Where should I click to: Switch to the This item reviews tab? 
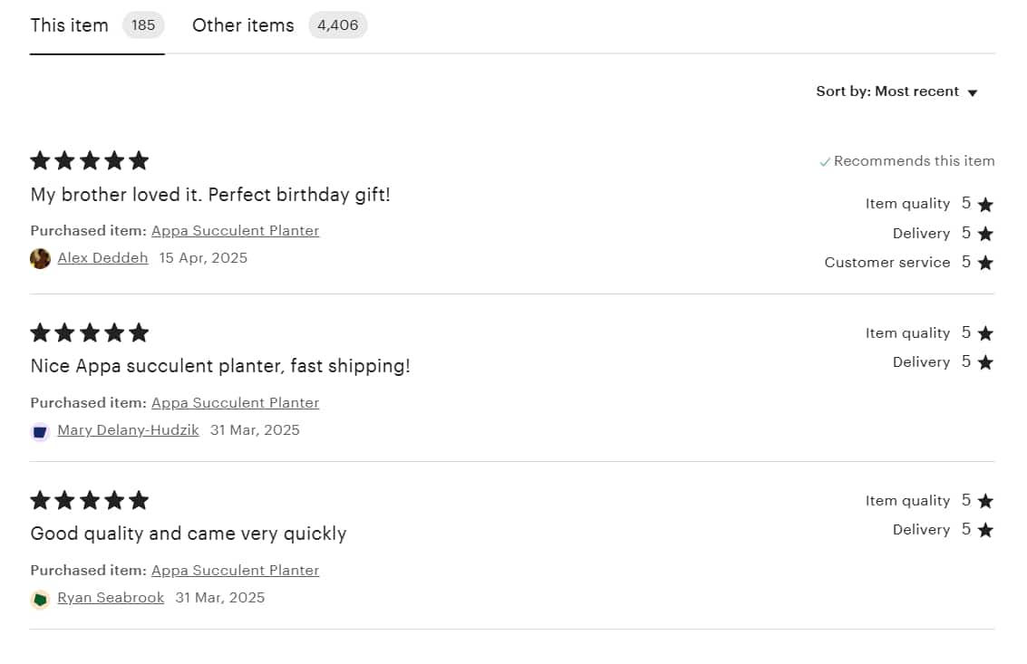click(x=97, y=26)
